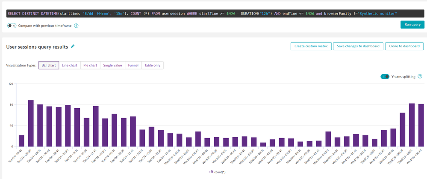The height and width of the screenshot is (179, 427).
Task: Select the last bar at Wed/25--06:30
Action: pyautogui.click(x=421, y=125)
